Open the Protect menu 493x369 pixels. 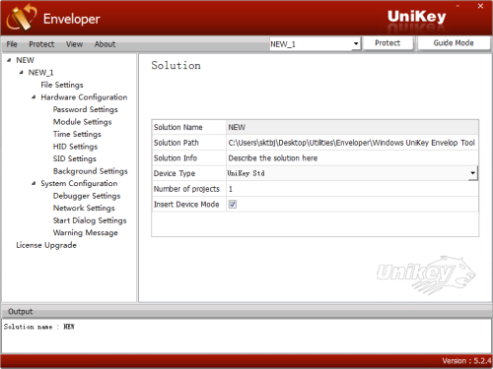click(x=41, y=44)
